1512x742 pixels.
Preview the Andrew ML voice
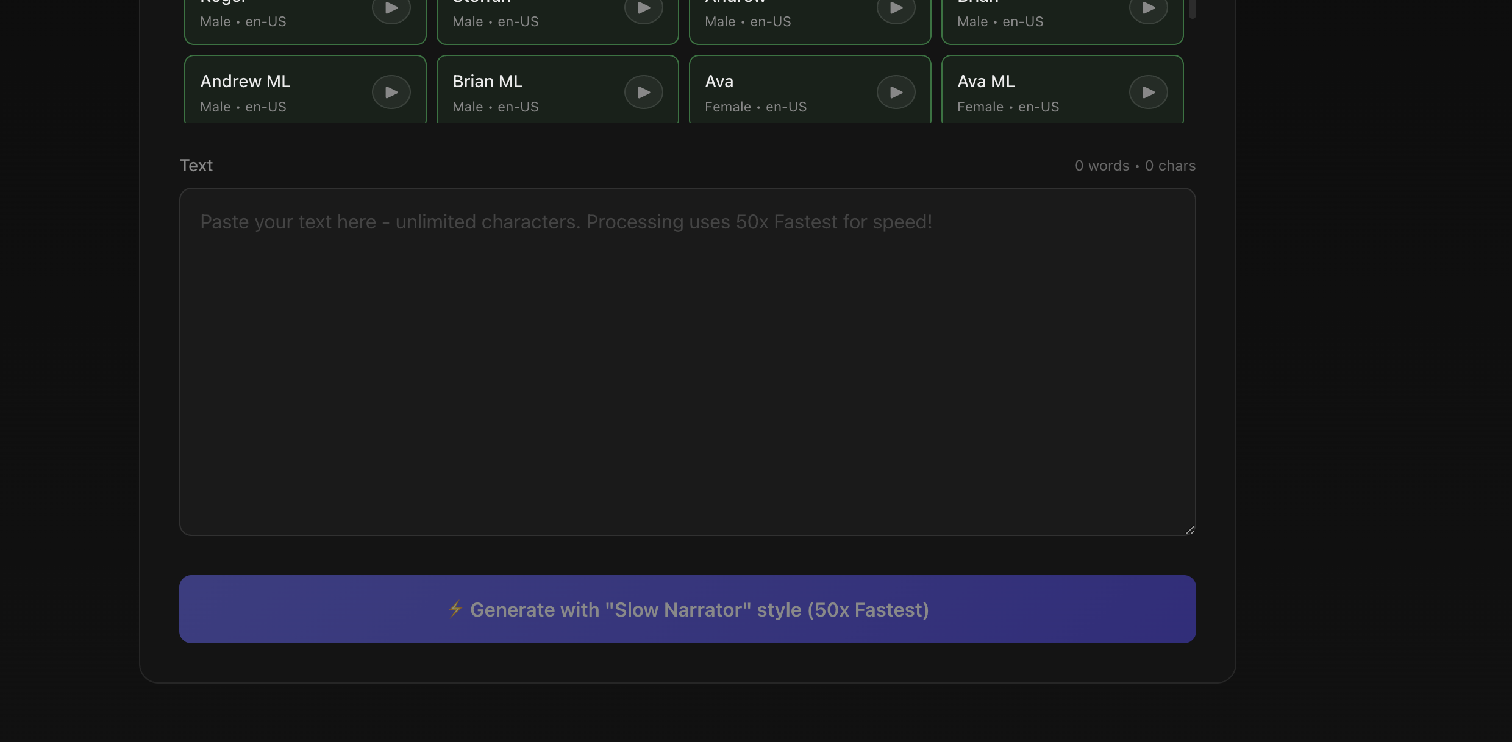click(x=391, y=92)
